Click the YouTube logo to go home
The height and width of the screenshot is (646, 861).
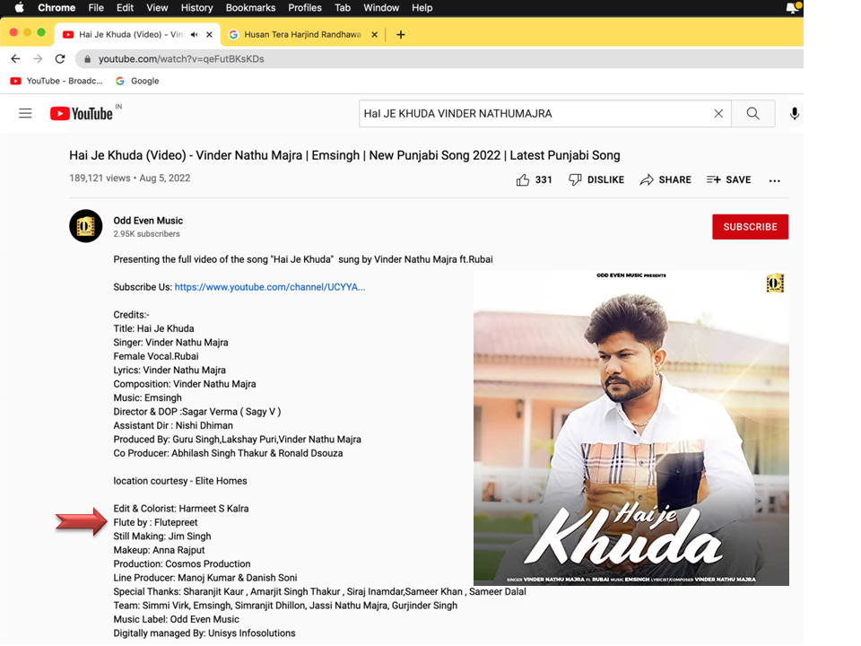[82, 114]
